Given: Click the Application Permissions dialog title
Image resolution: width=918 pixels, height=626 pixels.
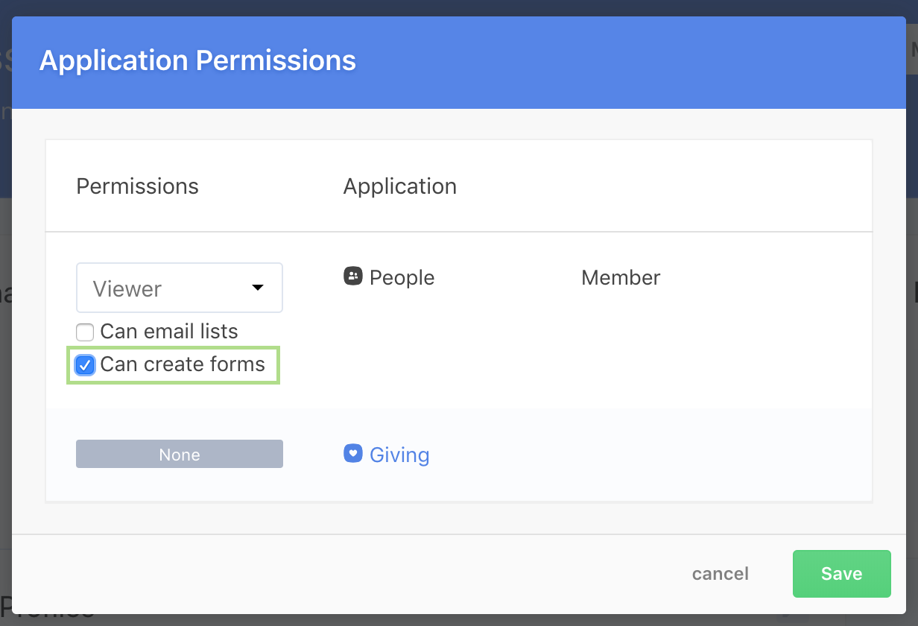Looking at the screenshot, I should (x=197, y=60).
